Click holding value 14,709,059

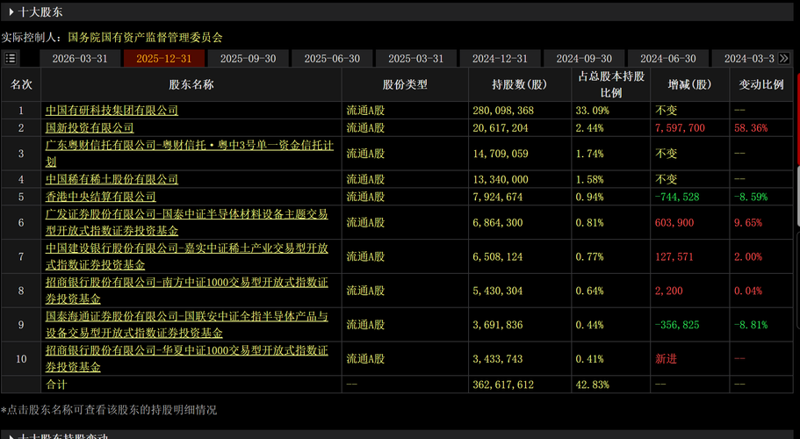click(x=501, y=154)
